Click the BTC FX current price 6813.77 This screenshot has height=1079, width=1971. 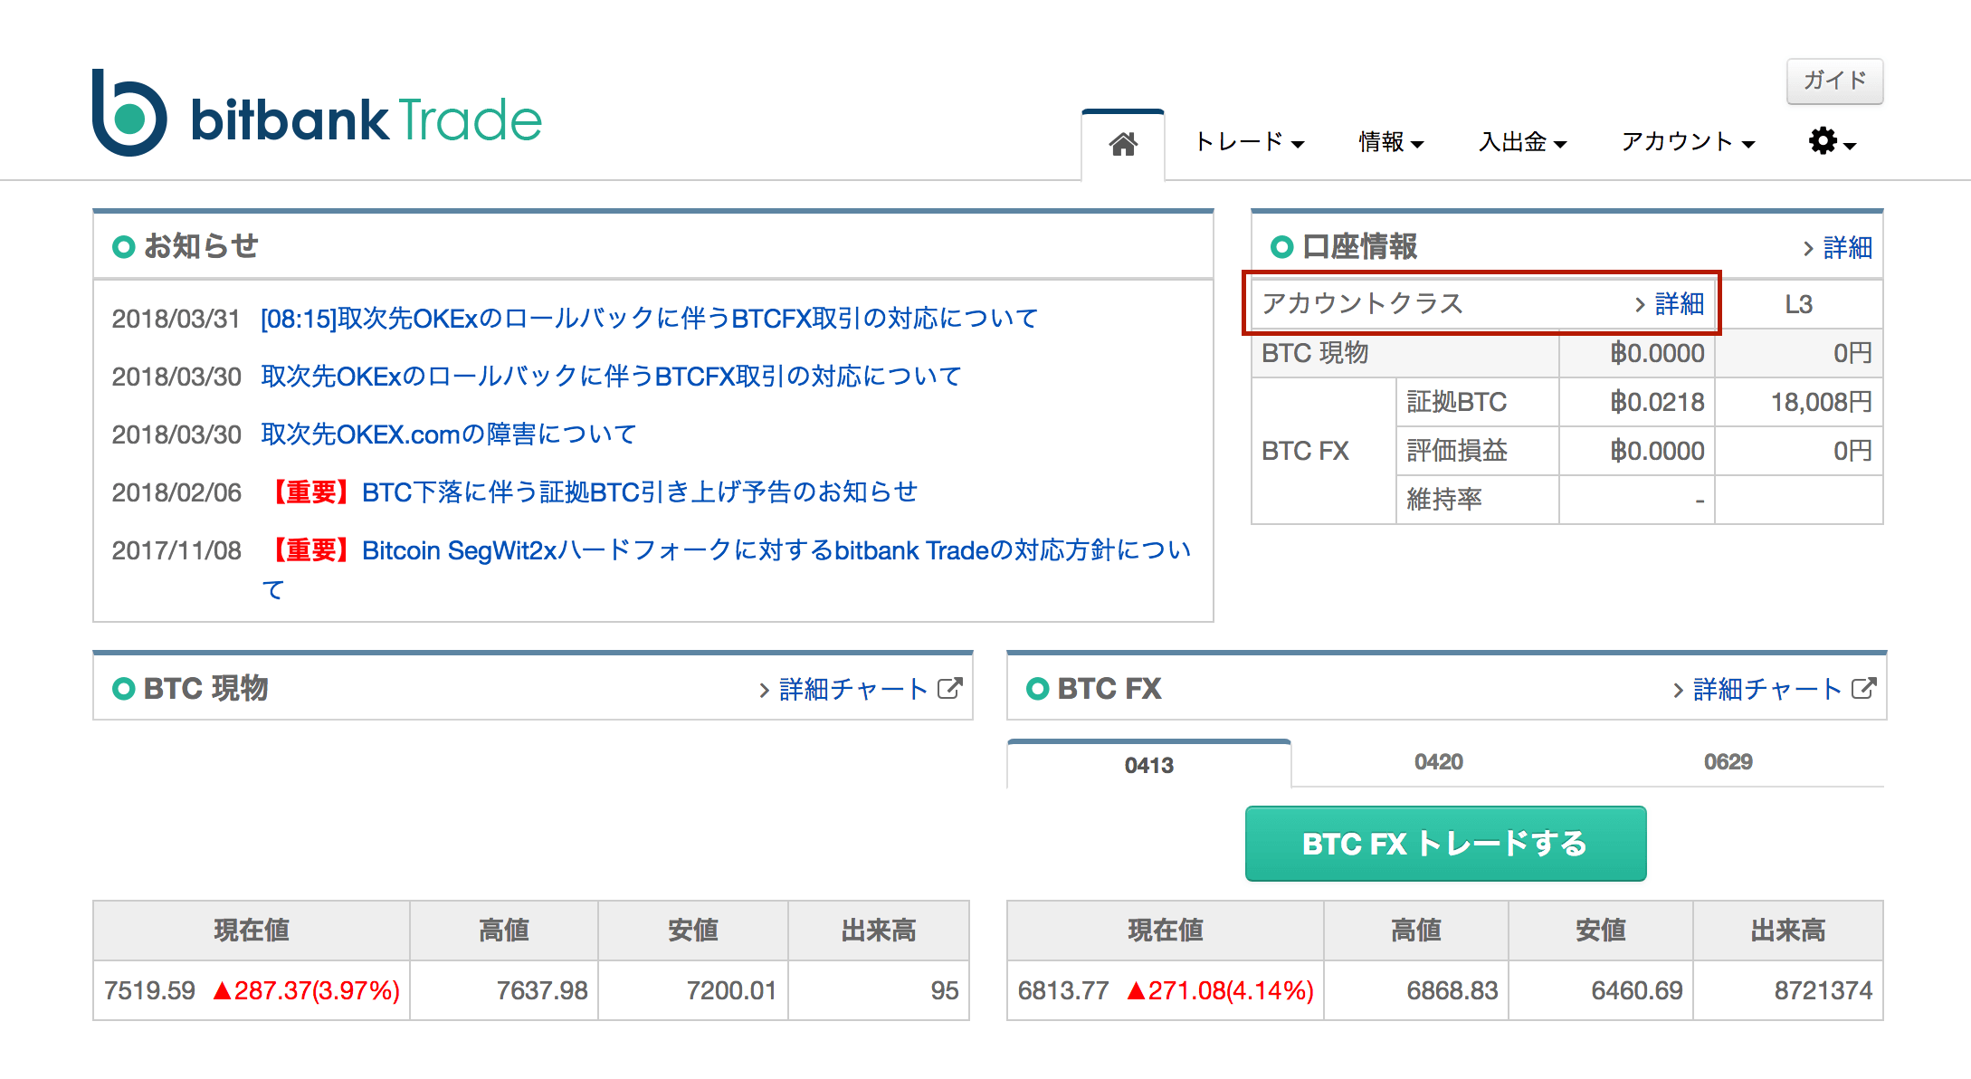[1063, 991]
